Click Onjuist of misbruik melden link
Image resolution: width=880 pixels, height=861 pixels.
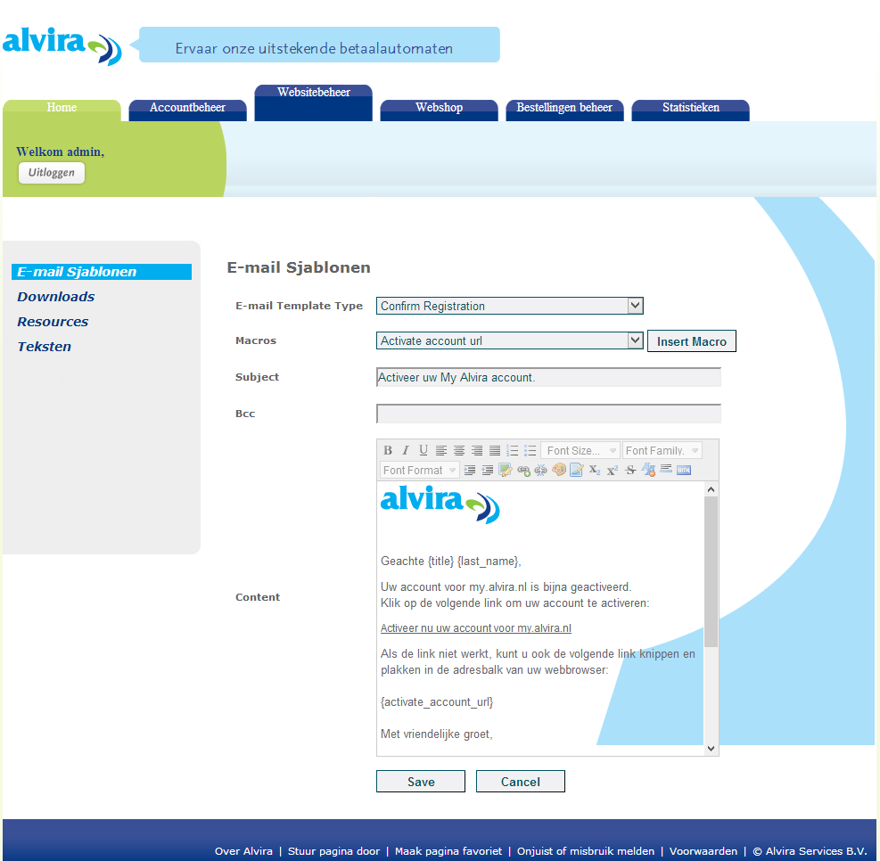point(586,851)
